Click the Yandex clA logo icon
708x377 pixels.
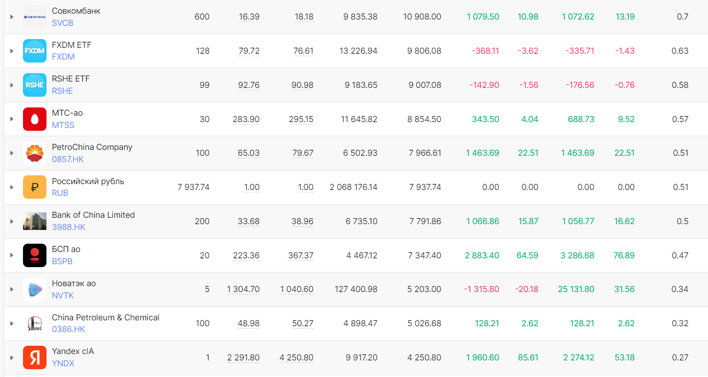(x=35, y=357)
